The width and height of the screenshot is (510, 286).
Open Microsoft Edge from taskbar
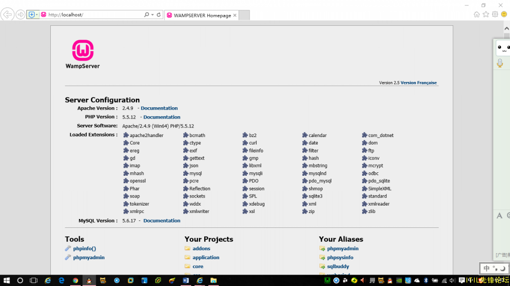[61, 281]
